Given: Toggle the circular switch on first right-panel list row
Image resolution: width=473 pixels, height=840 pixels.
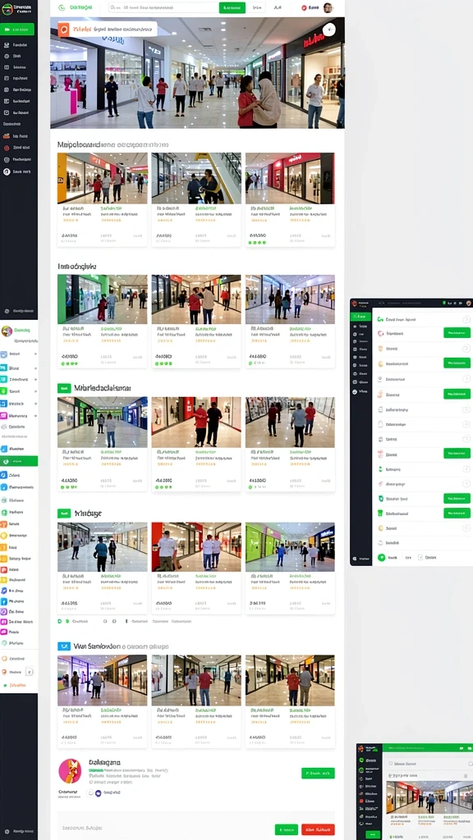Looking at the screenshot, I should [466, 319].
